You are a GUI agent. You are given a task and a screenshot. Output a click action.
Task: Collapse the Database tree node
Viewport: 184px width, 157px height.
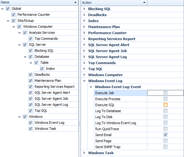tap(25, 57)
